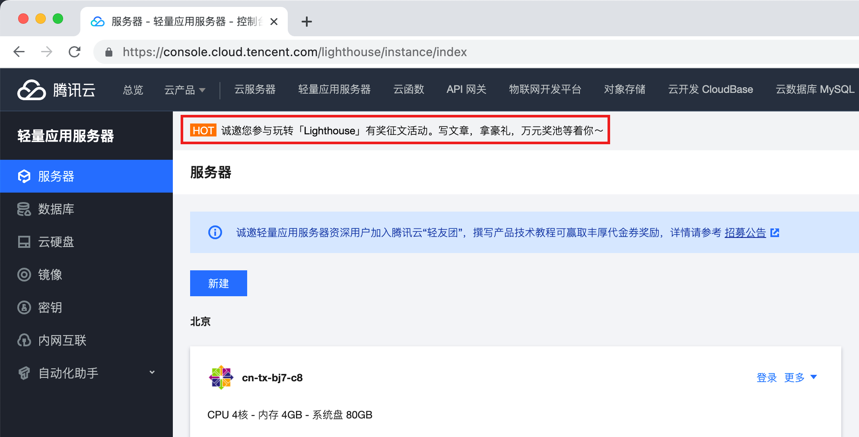
Task: Click the 北京 region heading
Action: (x=200, y=321)
